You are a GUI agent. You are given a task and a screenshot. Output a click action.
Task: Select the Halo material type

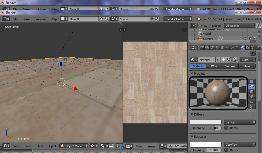[x=247, y=66]
